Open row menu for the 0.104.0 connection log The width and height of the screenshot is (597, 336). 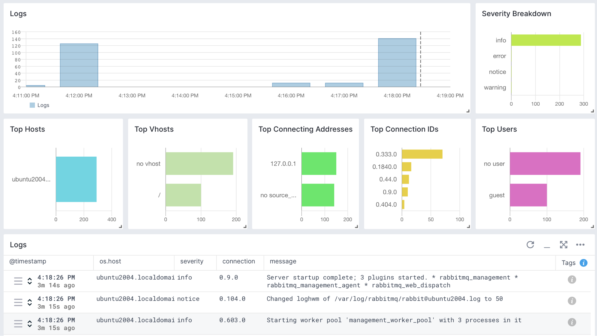click(18, 302)
